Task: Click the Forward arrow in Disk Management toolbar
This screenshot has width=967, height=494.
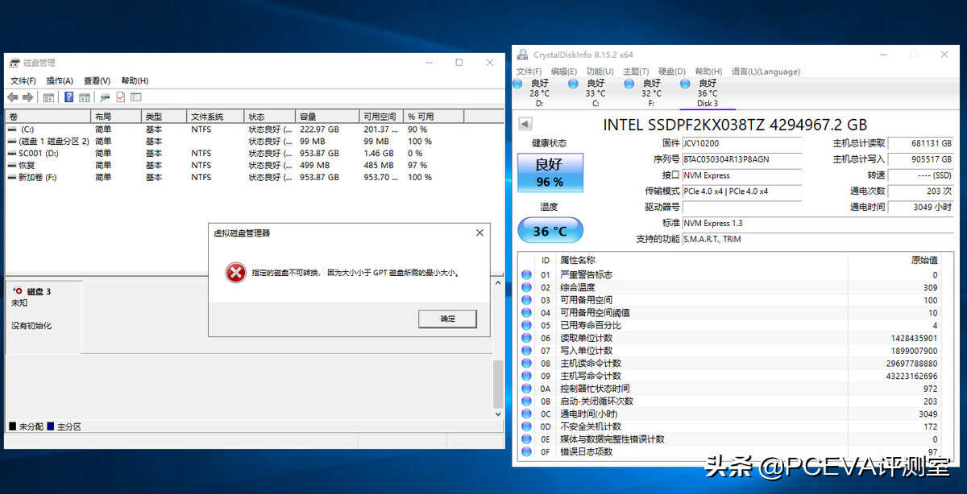Action: (28, 97)
